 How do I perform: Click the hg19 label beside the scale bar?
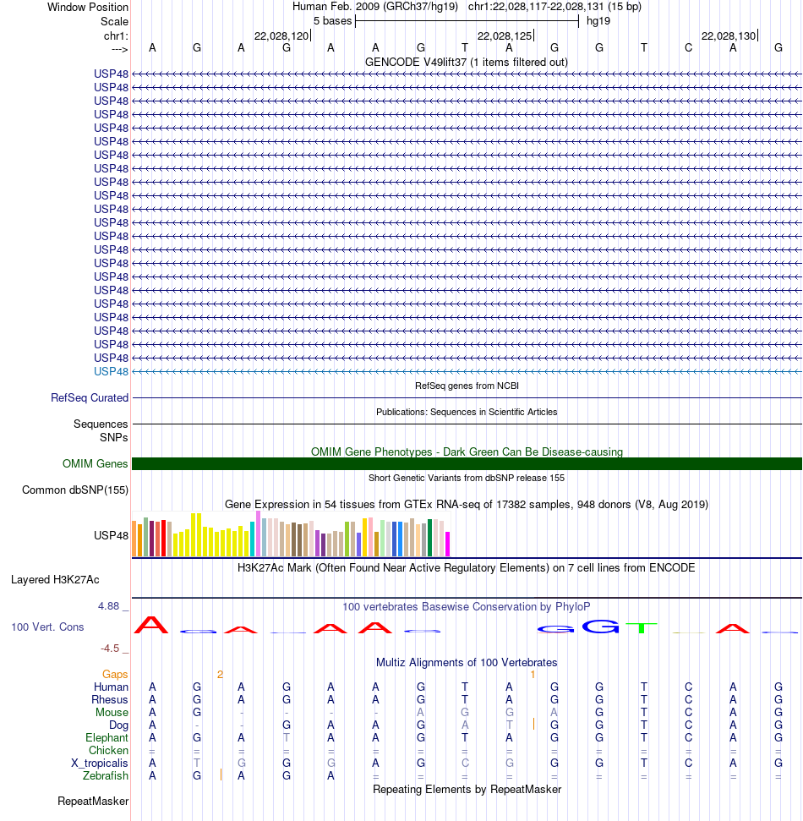(x=598, y=21)
